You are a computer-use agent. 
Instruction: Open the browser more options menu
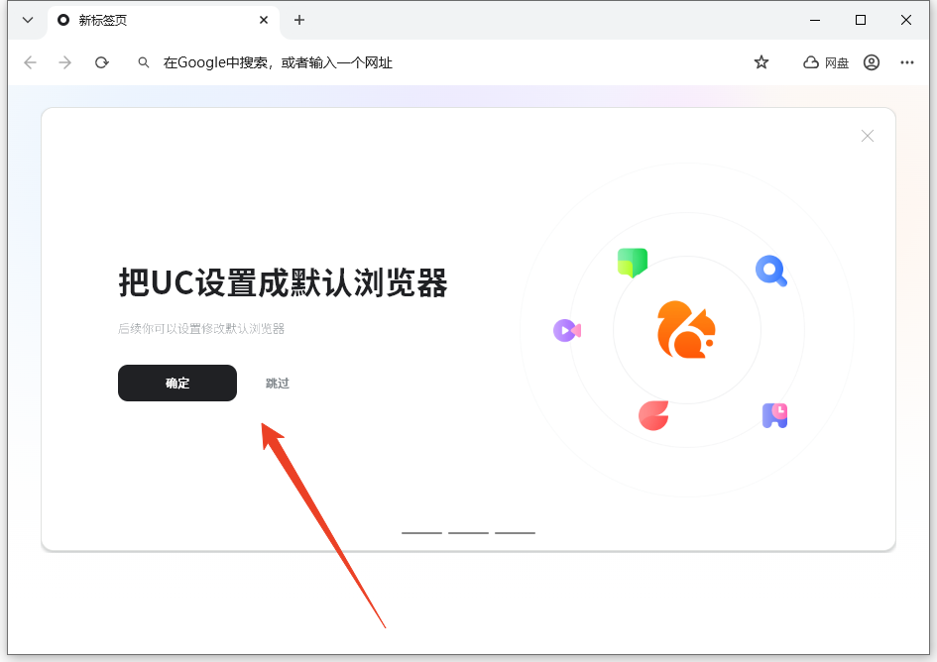tap(906, 61)
